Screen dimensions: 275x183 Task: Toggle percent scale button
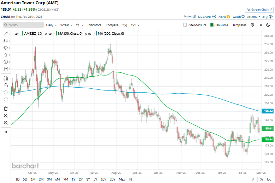[x=262, y=179]
